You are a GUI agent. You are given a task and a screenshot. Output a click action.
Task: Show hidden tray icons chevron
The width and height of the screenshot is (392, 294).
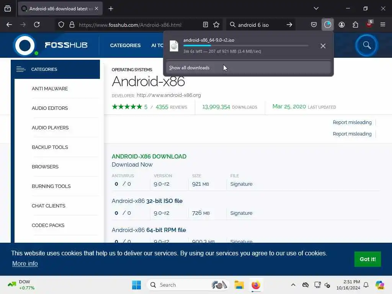pos(293,285)
